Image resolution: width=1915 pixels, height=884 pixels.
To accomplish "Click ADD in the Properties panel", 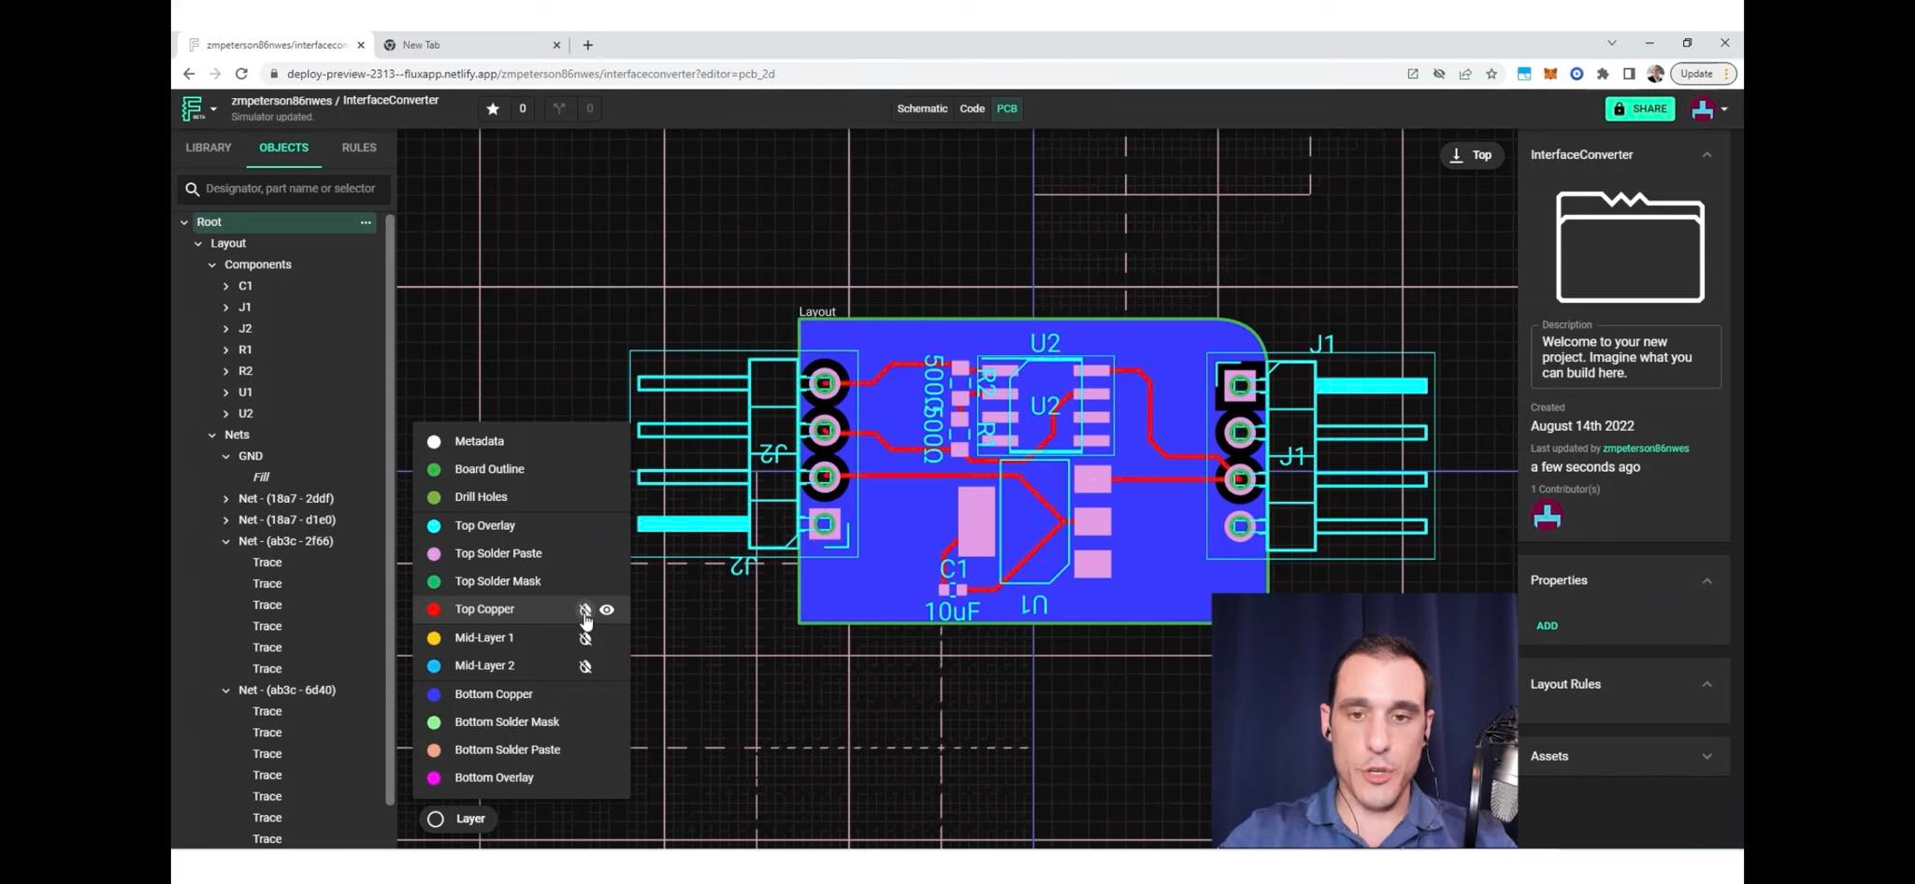I will (1547, 625).
